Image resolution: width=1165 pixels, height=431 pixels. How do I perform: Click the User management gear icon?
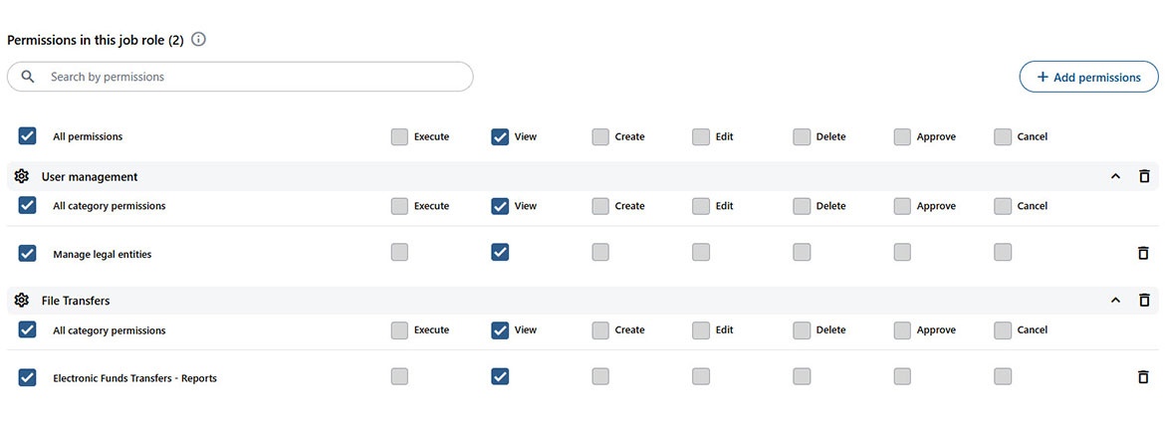click(22, 176)
